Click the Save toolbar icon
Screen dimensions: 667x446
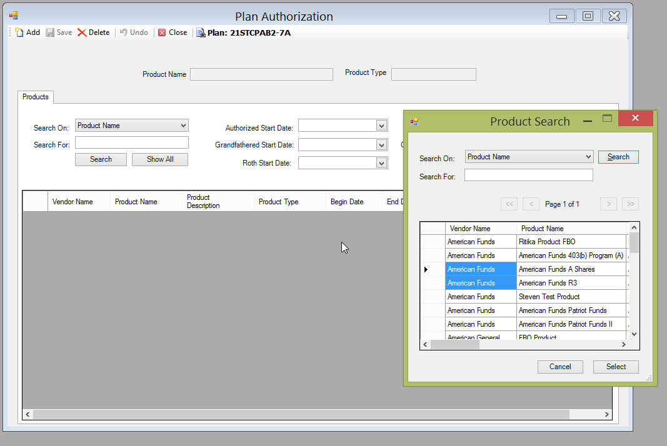tap(50, 32)
